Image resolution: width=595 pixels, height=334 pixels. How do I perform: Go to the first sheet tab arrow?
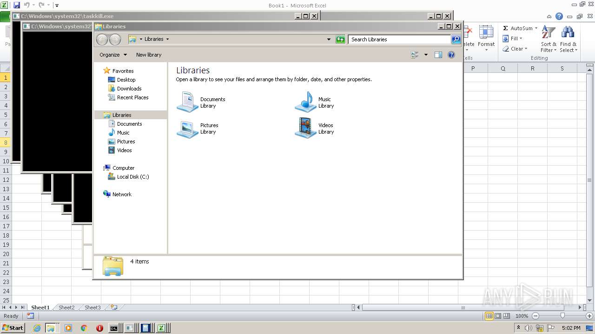(x=4, y=308)
